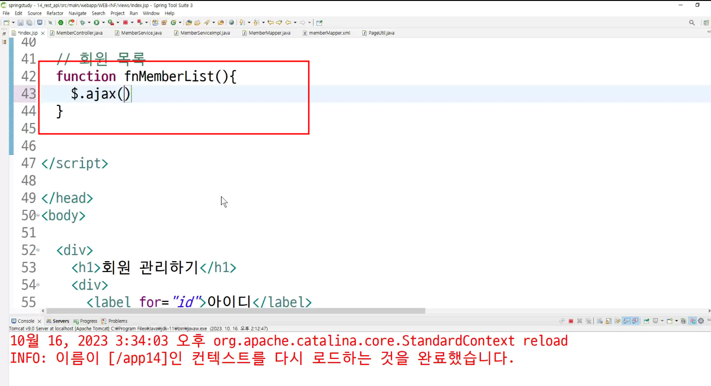Click the Open Type toolbar icon
711x386 pixels.
tap(189, 22)
